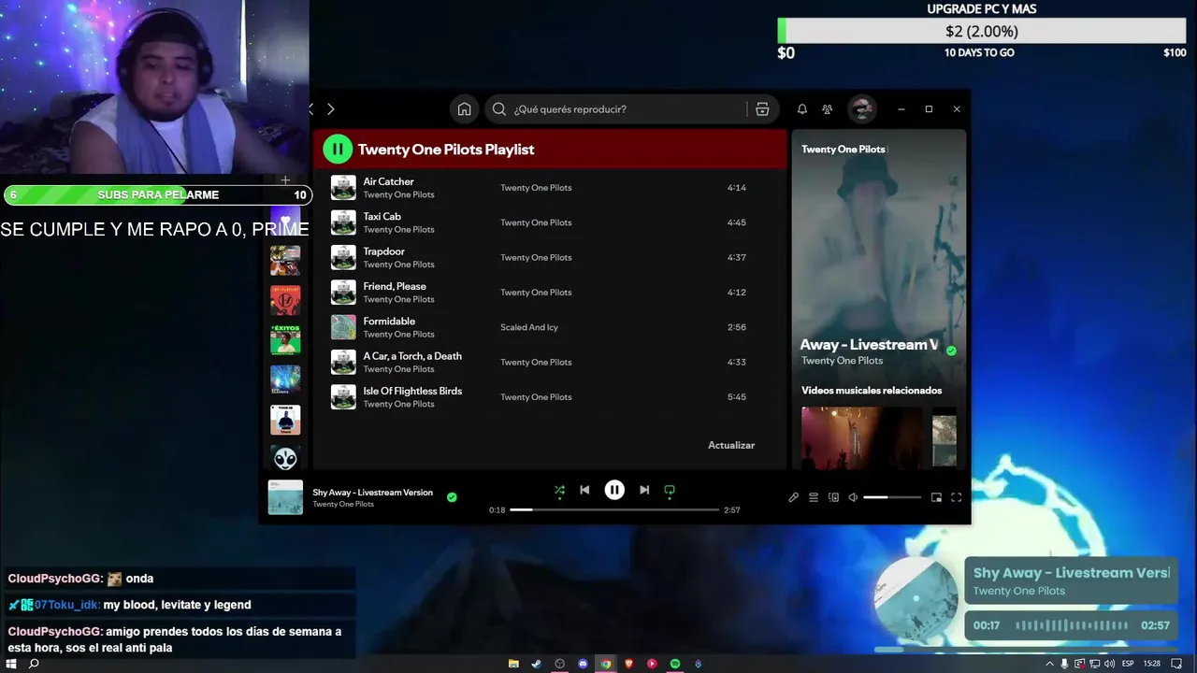
Task: Toggle saved checkmark in the now playing panel
Action: coord(951,351)
